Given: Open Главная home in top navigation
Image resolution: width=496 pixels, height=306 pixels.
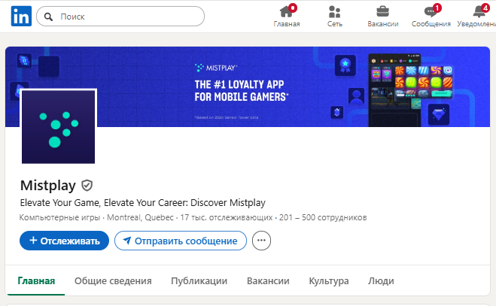Looking at the screenshot, I should tap(287, 16).
